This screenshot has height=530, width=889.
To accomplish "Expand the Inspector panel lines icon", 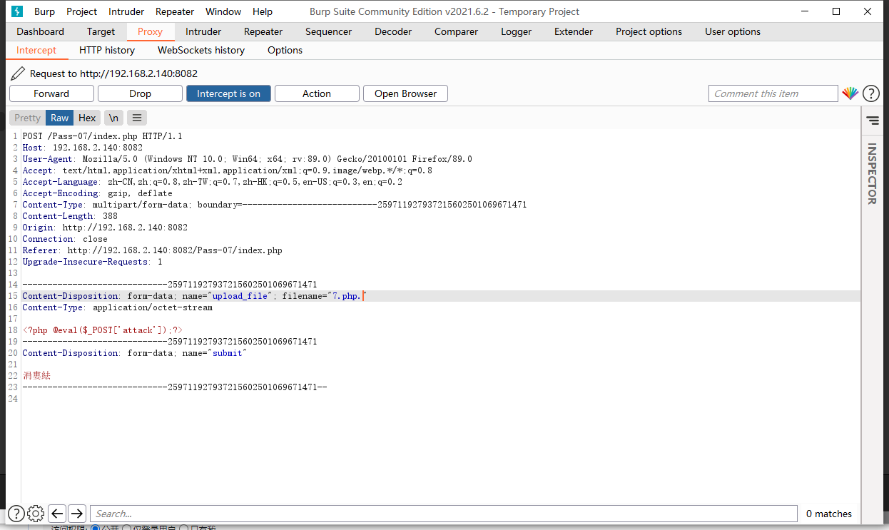I will (872, 121).
